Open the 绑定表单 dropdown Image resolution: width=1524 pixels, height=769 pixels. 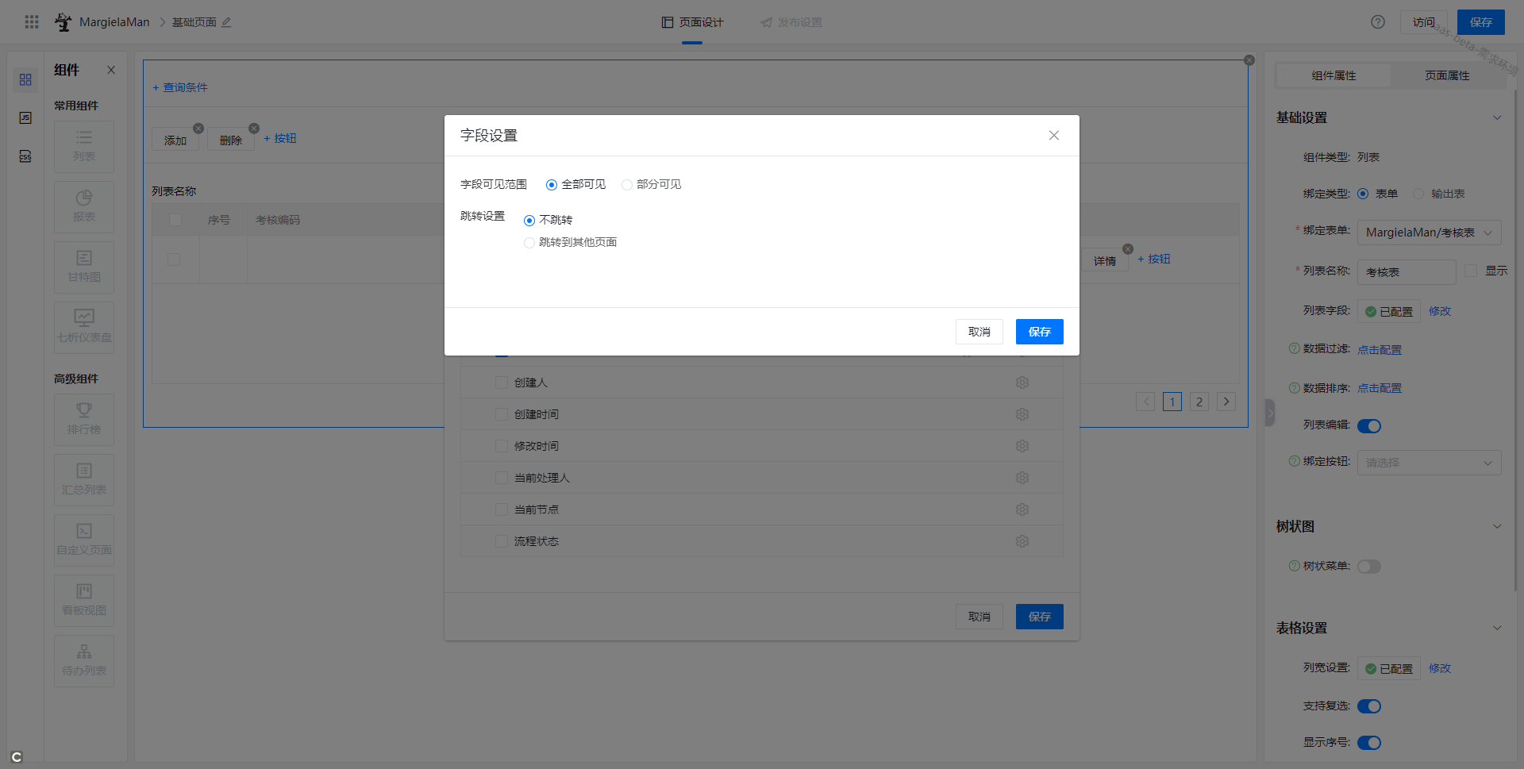pos(1429,233)
